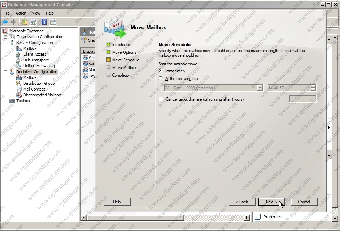This screenshot has width=340, height=231.
Task: Click the Properties icon in action pane
Action: [x=258, y=217]
